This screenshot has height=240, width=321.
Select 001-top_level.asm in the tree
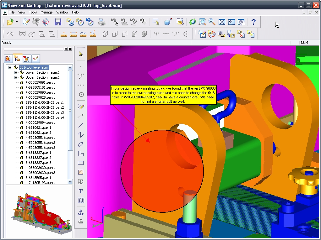(34, 67)
